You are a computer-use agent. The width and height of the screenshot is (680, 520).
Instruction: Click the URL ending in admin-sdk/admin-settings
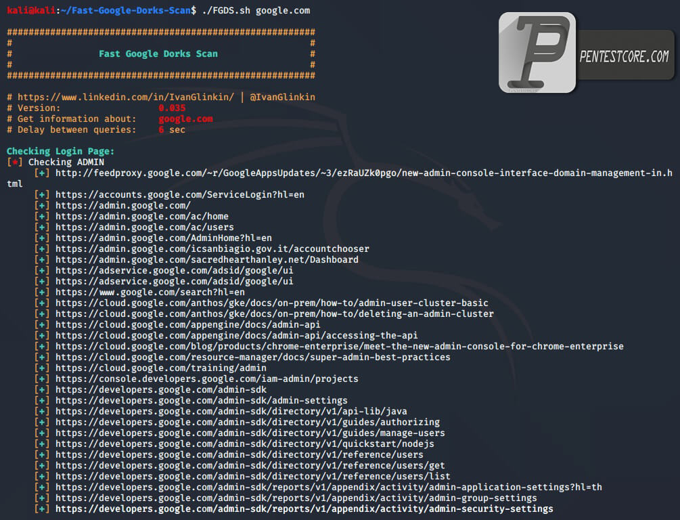pos(202,401)
